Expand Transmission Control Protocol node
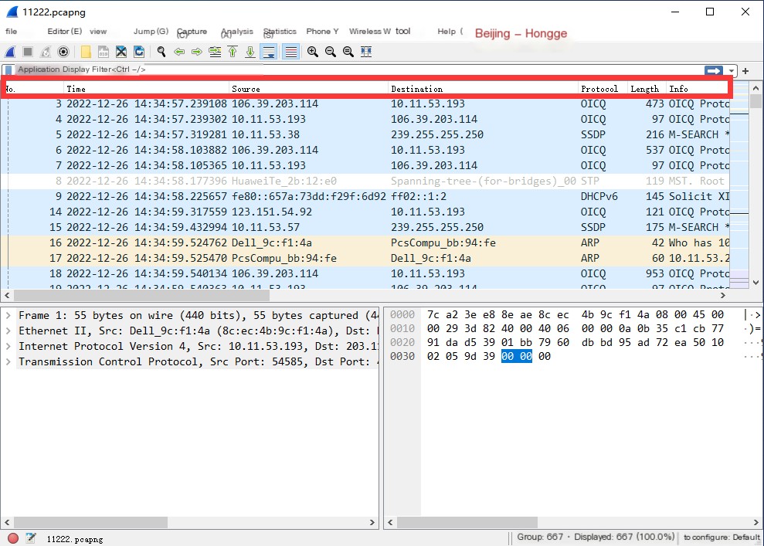This screenshot has height=546, width=764. click(8, 362)
